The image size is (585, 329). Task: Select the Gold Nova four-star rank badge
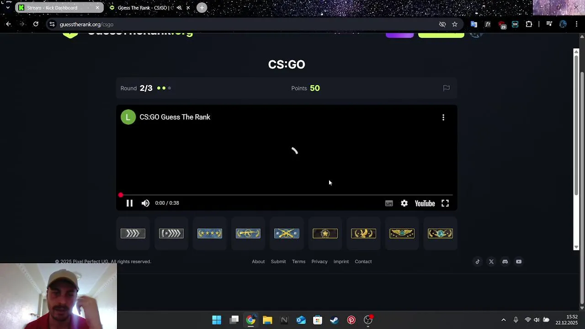(x=210, y=233)
